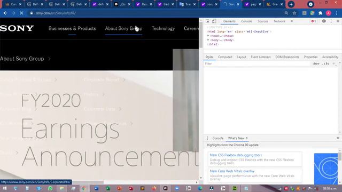Switch to Chrome on the taskbar
Screen dimensions: 342x192
coord(84,188)
